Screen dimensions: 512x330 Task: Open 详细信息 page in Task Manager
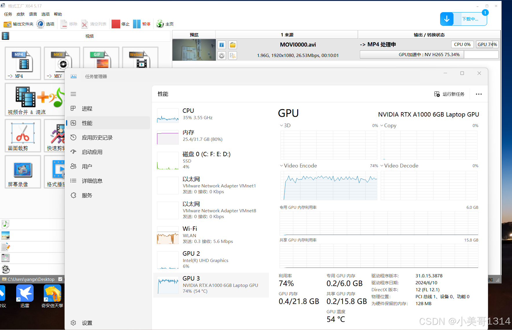click(x=108, y=181)
